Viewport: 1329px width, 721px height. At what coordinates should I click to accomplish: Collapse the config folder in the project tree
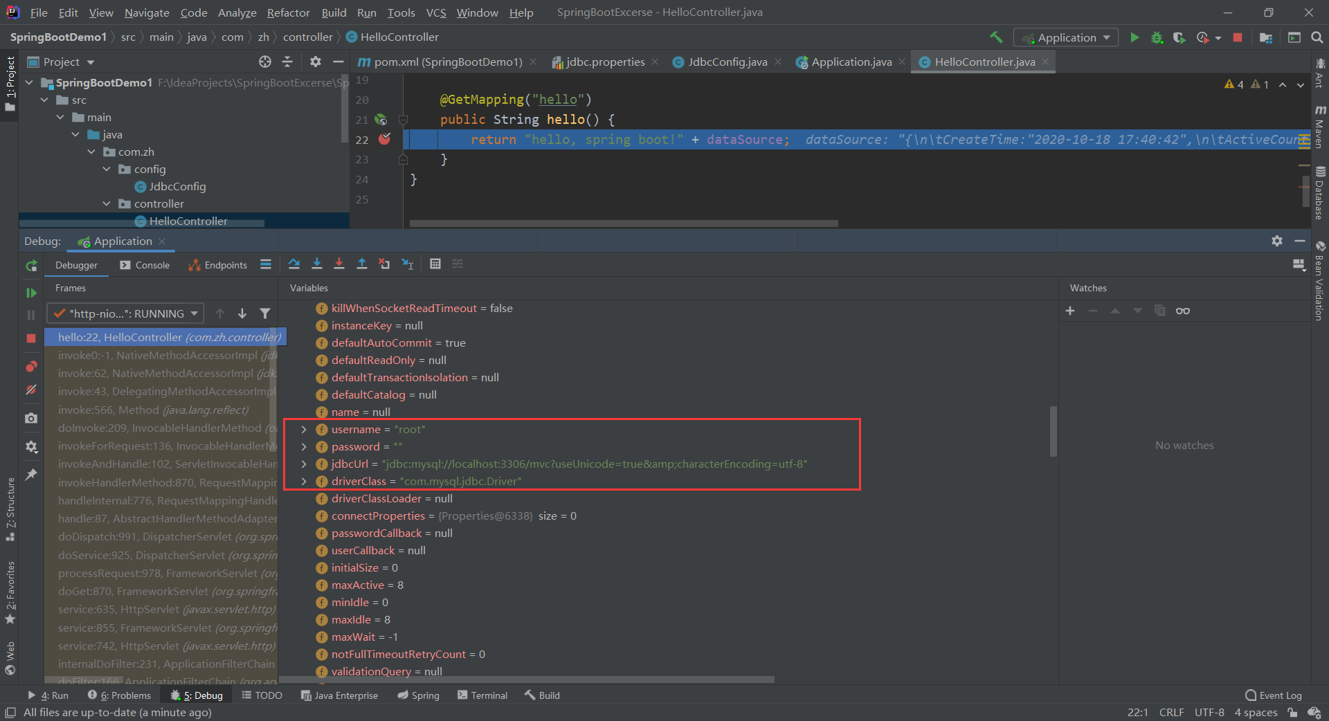point(107,169)
